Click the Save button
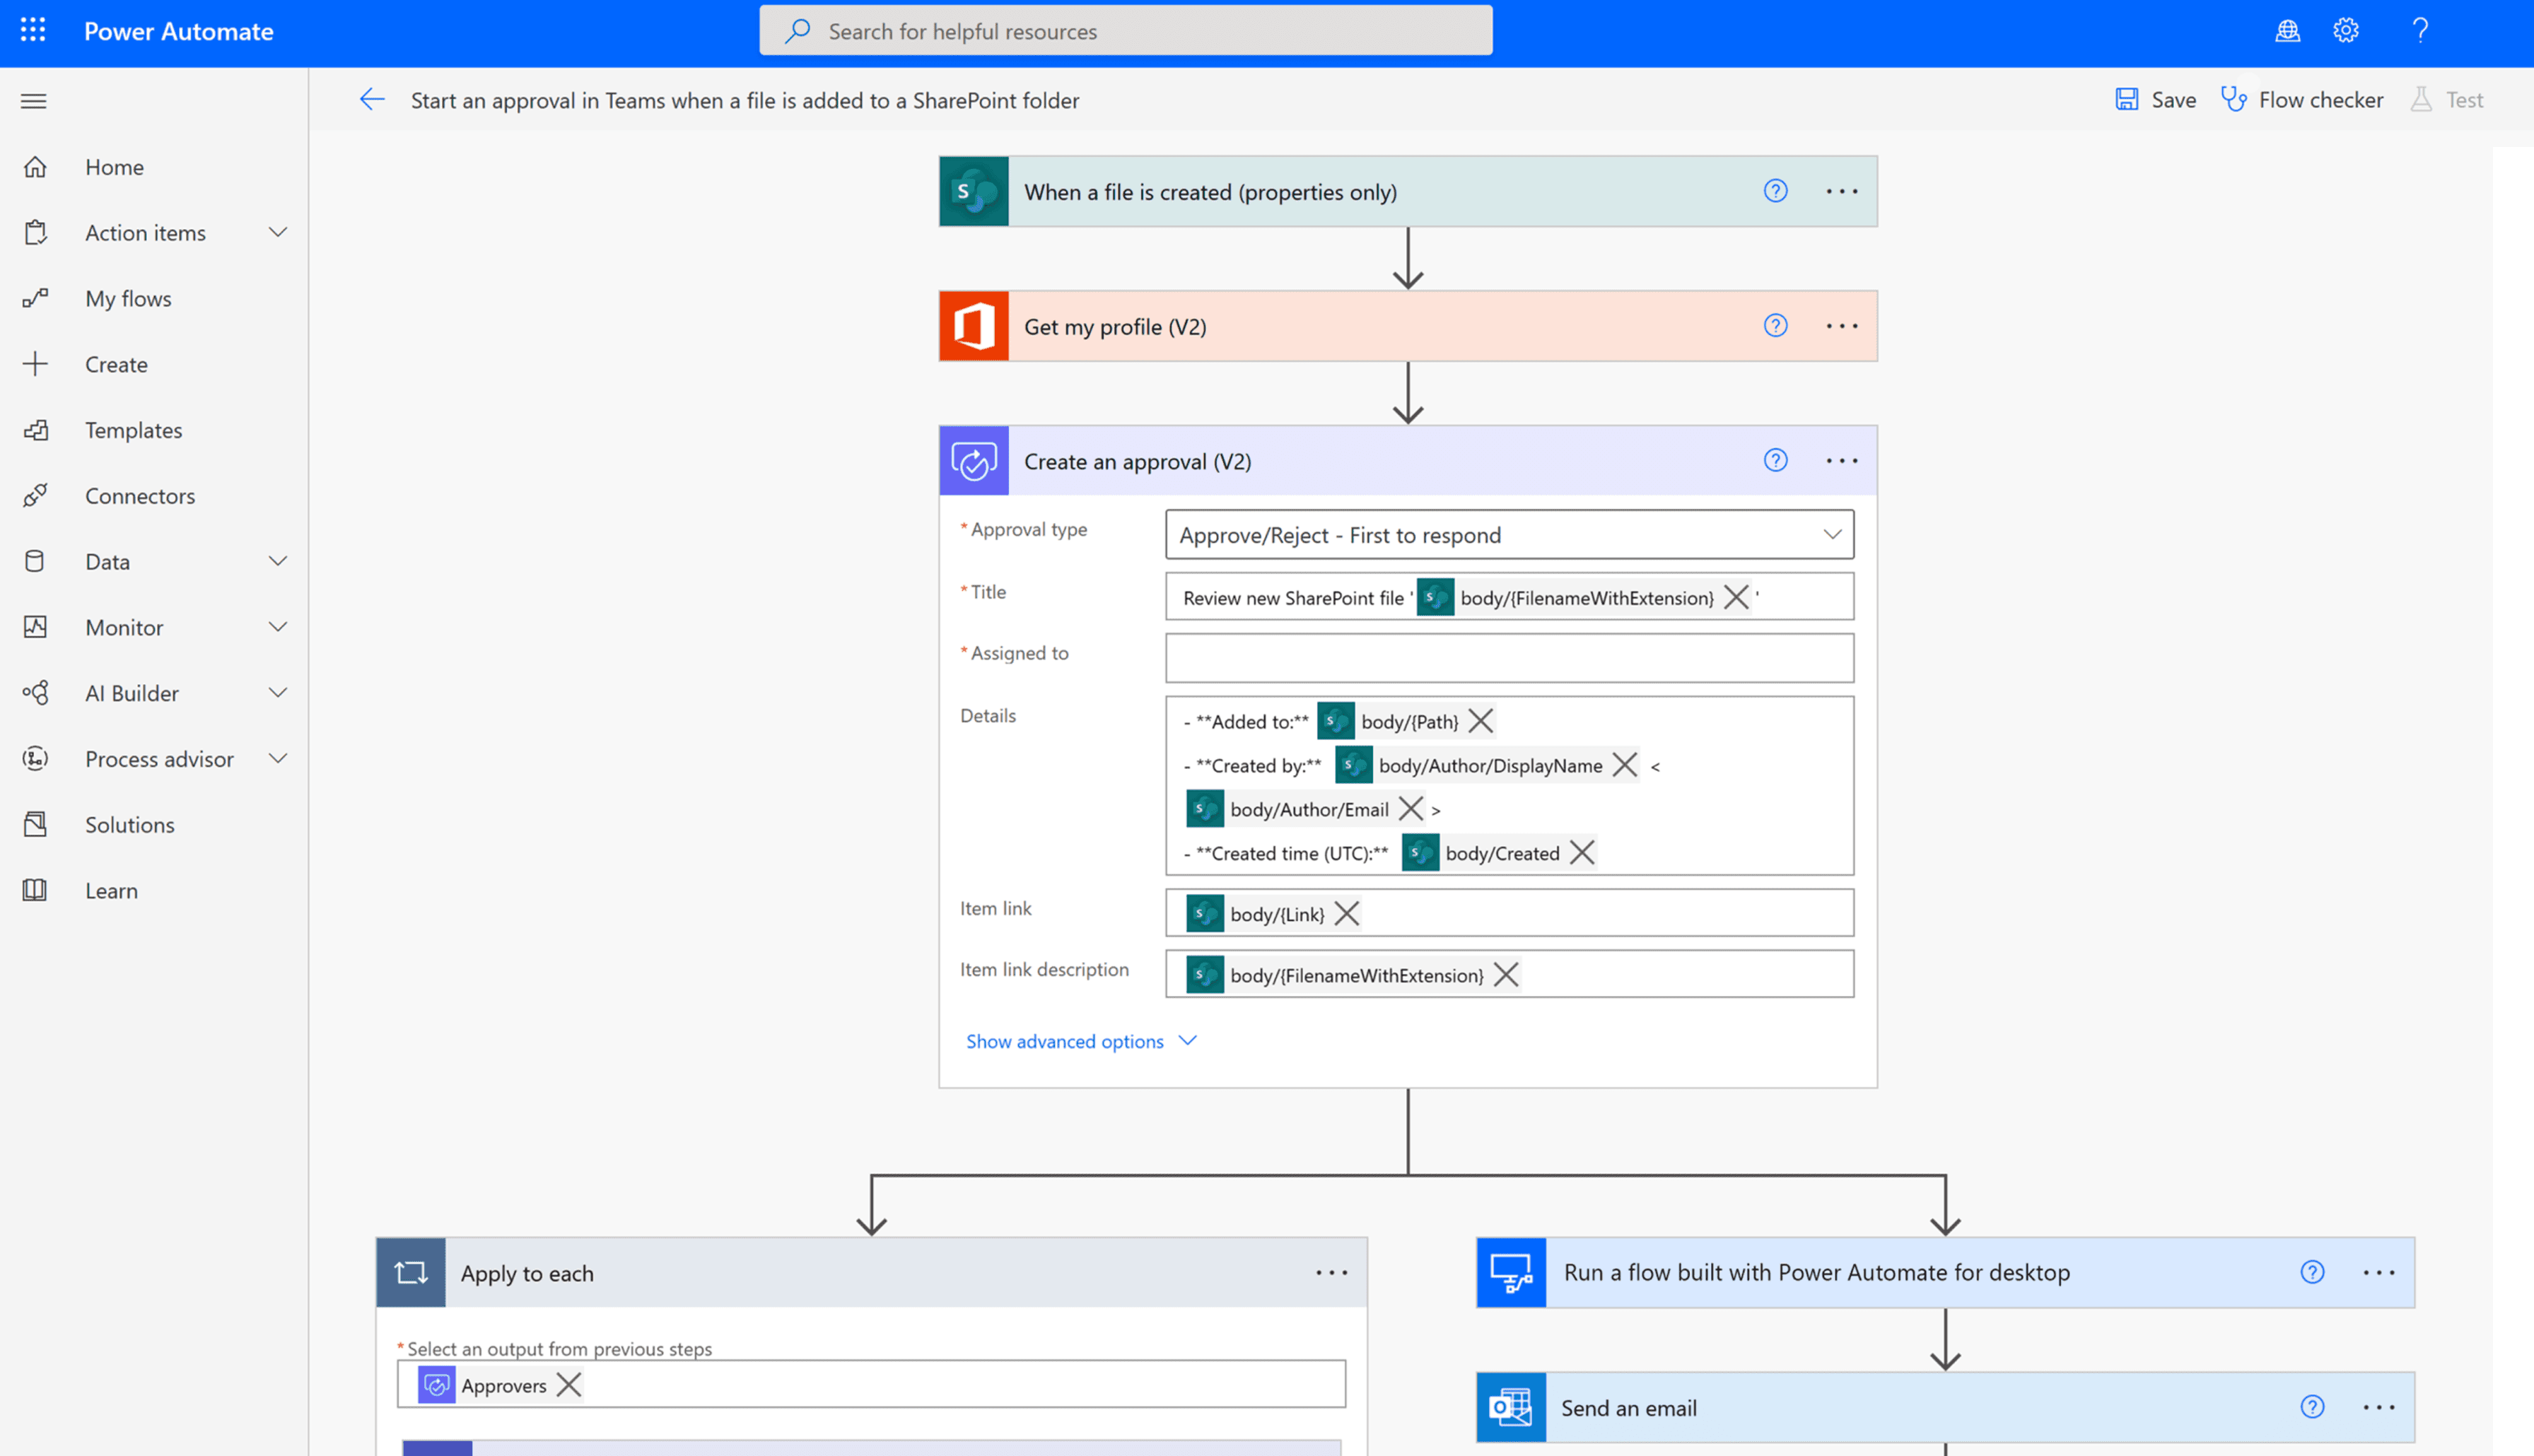The width and height of the screenshot is (2534, 1456). tap(2156, 100)
